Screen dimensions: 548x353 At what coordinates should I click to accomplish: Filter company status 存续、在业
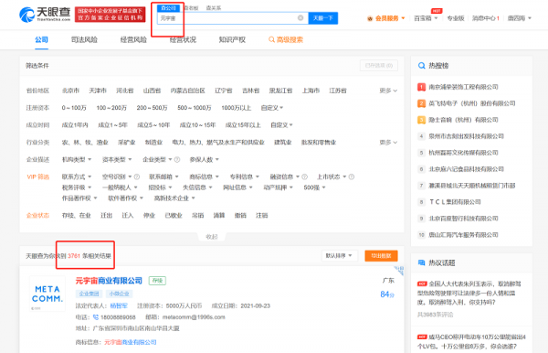coord(76,216)
